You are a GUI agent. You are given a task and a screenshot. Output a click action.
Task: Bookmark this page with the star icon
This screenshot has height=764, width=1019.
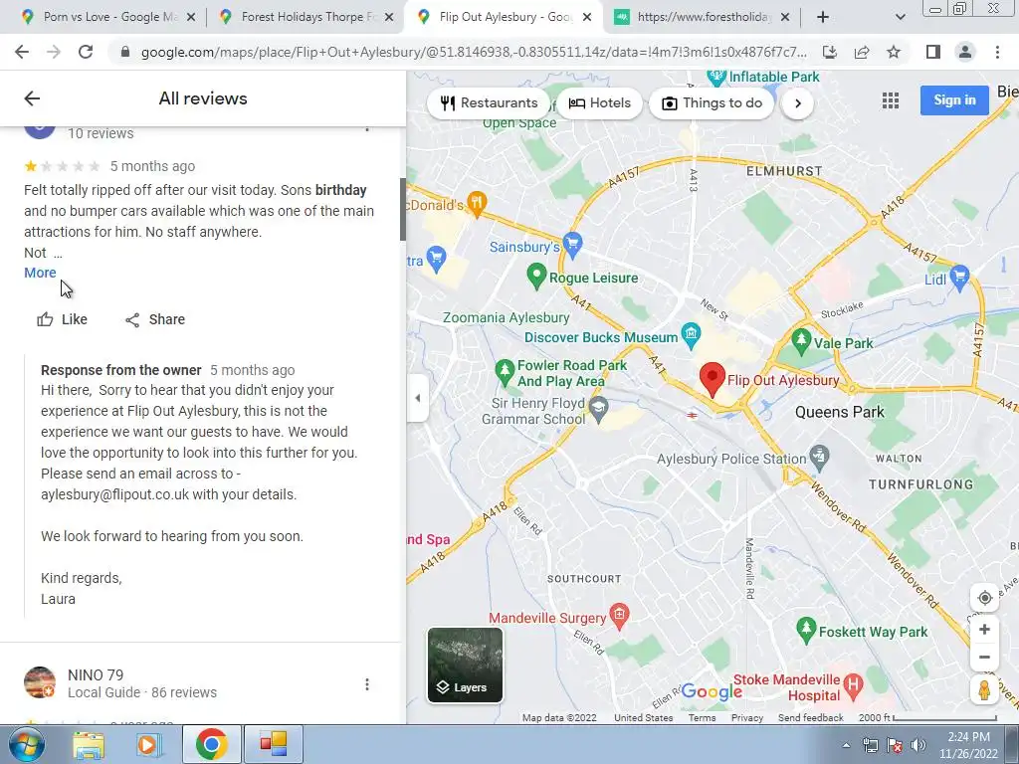894,52
